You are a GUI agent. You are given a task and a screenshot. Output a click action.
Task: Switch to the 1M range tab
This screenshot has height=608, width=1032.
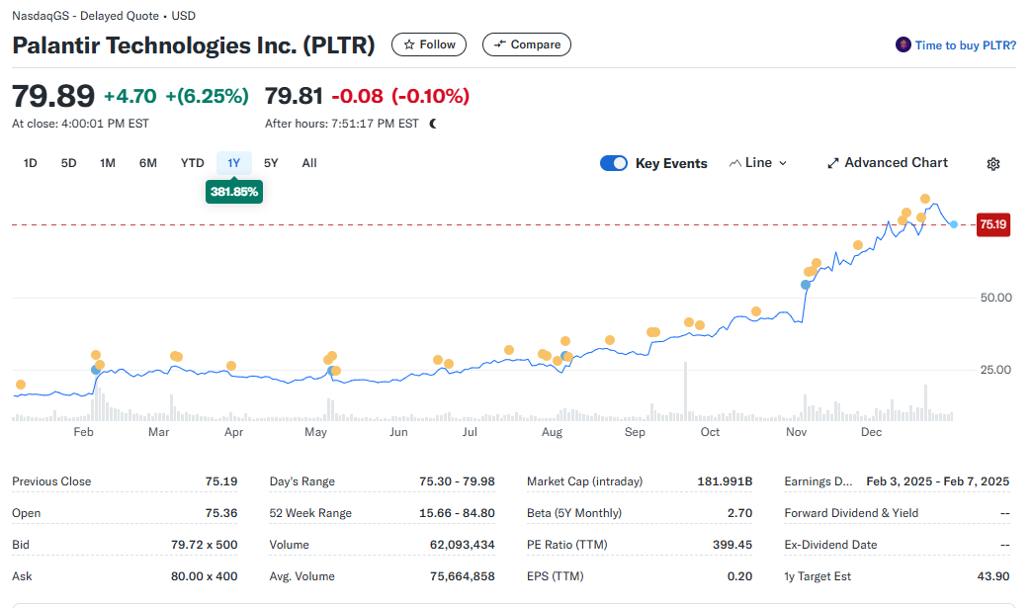pyautogui.click(x=108, y=163)
